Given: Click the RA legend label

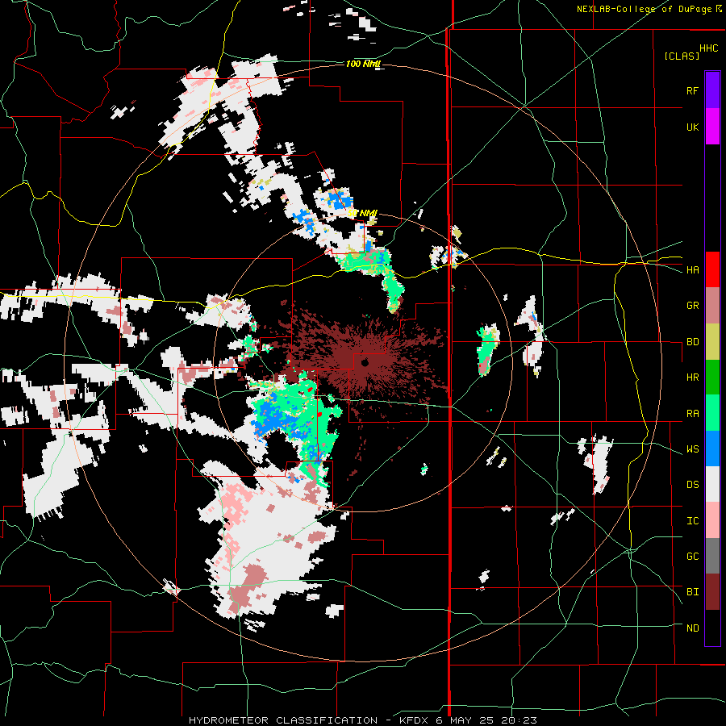Looking at the screenshot, I should click(692, 414).
